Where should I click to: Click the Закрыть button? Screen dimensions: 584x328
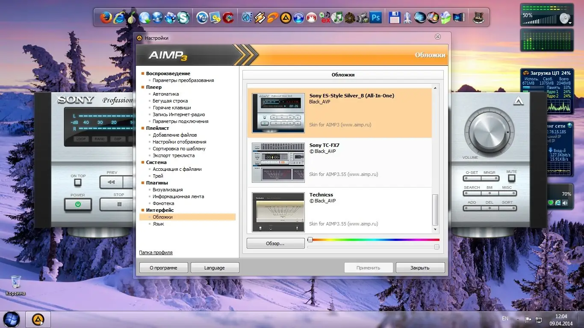420,268
